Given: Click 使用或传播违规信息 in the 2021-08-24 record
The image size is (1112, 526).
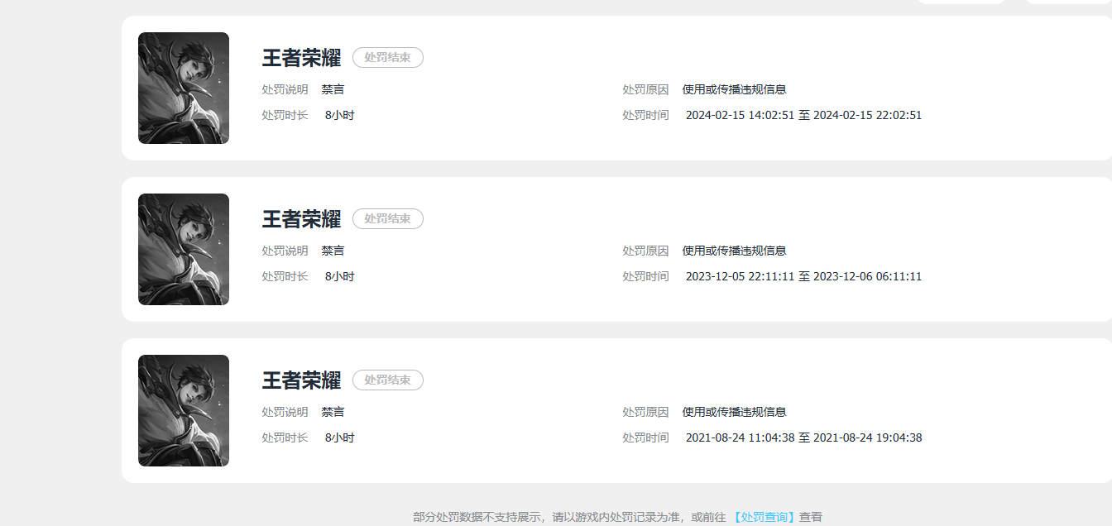Looking at the screenshot, I should pyautogui.click(x=734, y=412).
